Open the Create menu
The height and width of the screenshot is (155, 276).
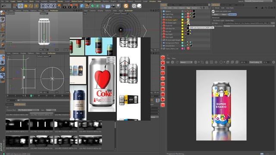point(13,1)
